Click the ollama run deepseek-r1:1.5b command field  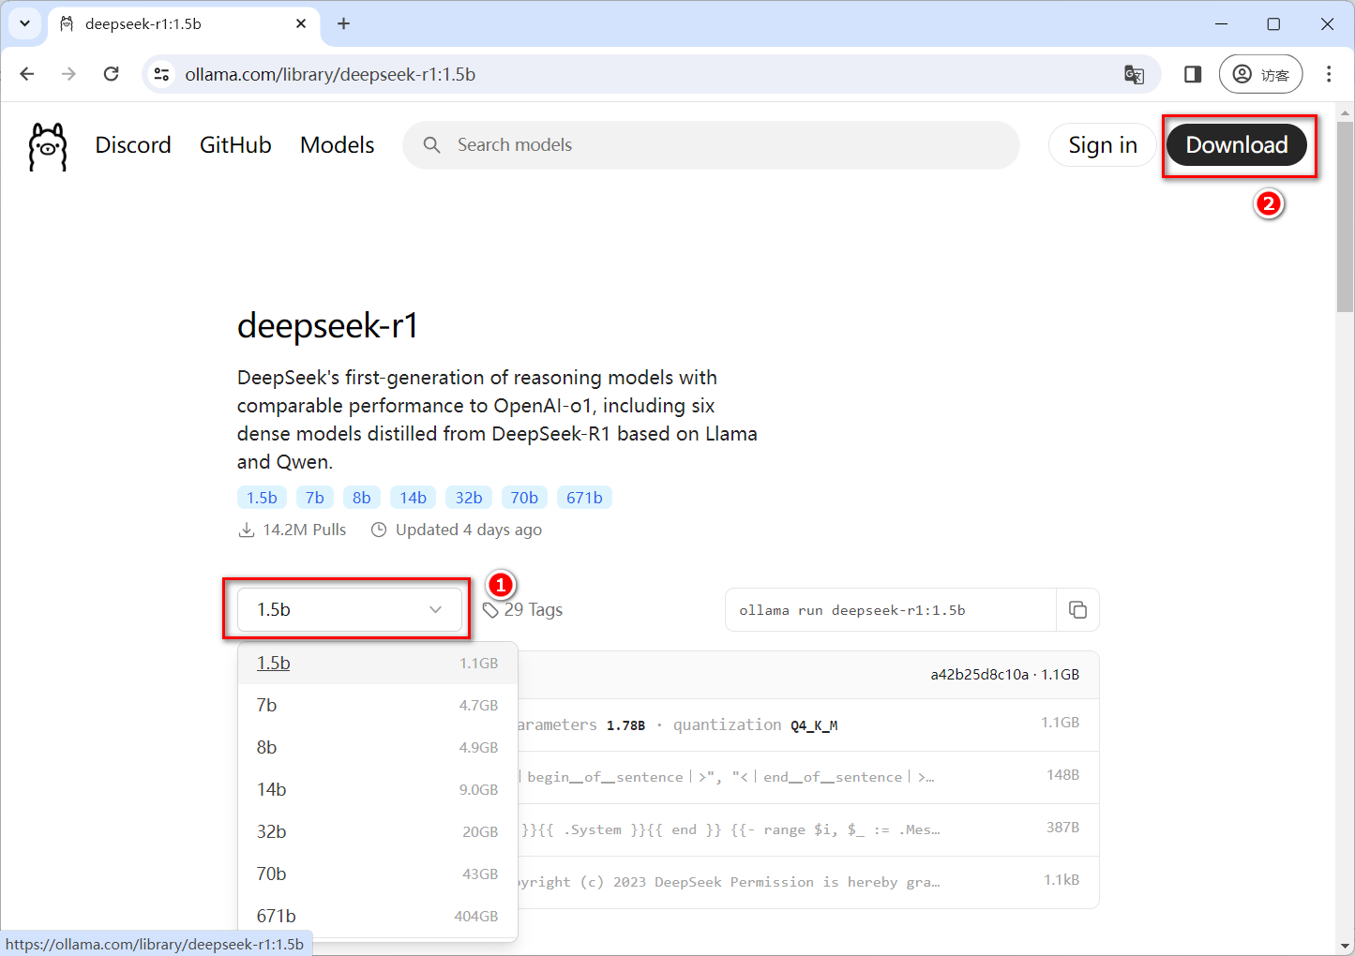coord(891,610)
